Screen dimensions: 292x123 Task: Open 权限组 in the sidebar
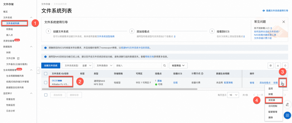coord(9,29)
